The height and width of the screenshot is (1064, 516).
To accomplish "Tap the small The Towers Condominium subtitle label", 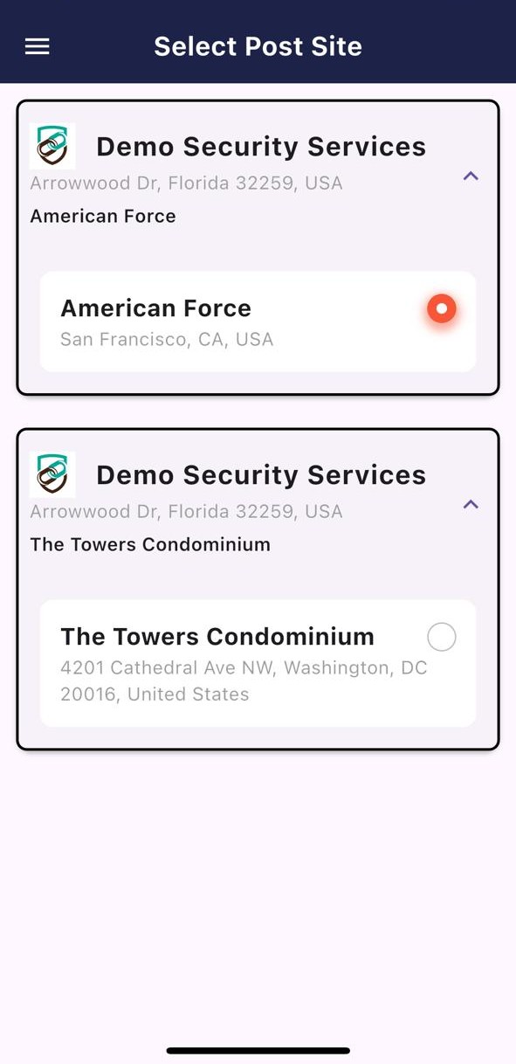I will [x=150, y=544].
